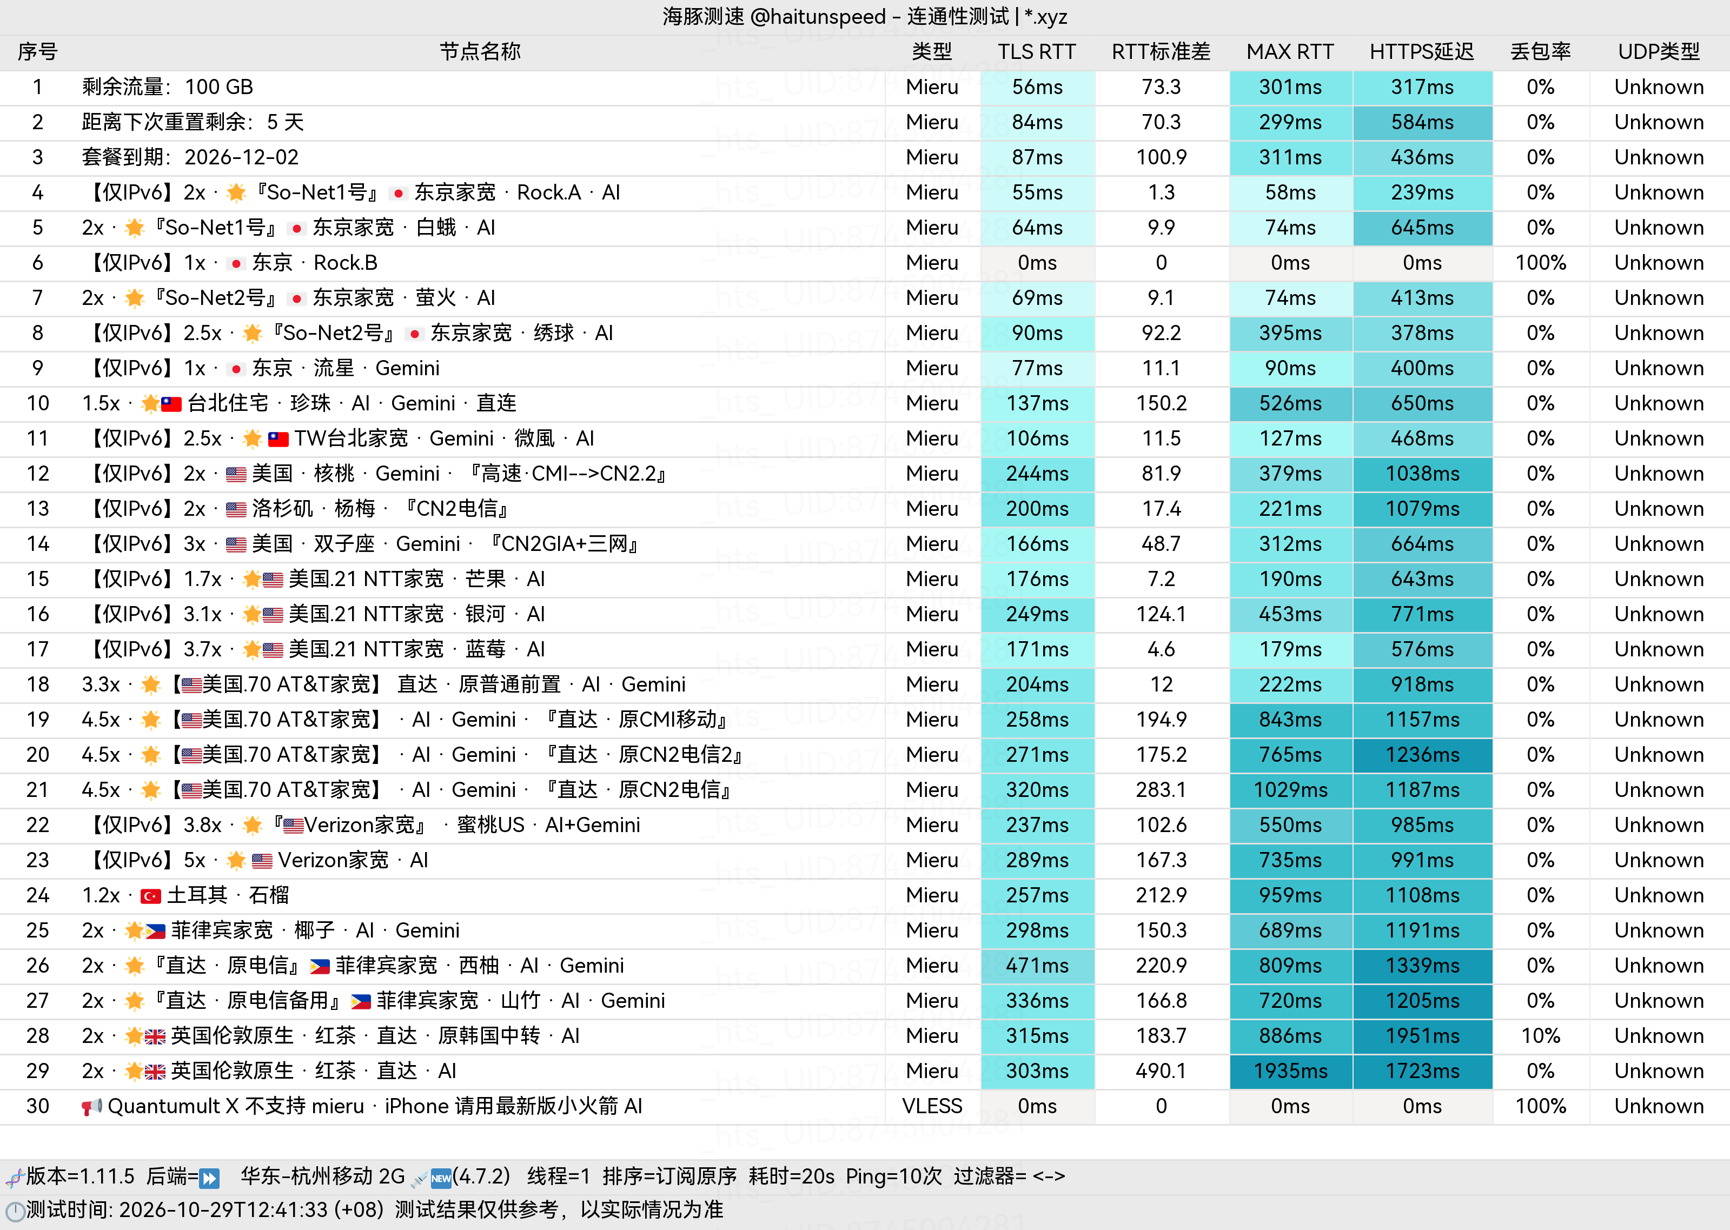Click the star icon in row 22
This screenshot has height=1230, width=1730.
click(x=253, y=826)
